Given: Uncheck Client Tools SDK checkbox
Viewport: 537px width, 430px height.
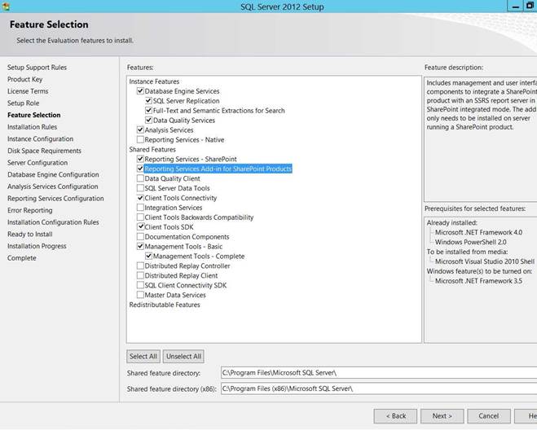Looking at the screenshot, I should [140, 226].
